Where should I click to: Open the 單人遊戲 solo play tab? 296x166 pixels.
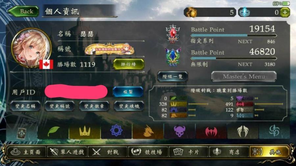(x=67, y=152)
